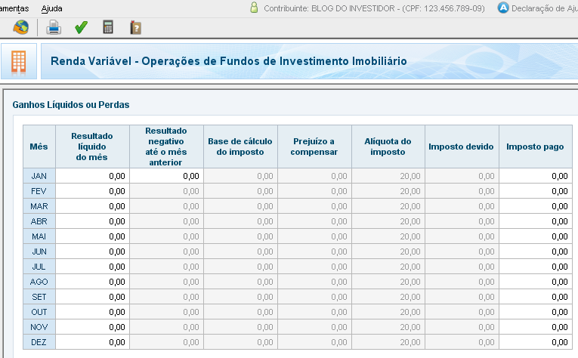This screenshot has width=578, height=358.
Task: Select the ABR month row label
Action: click(39, 221)
